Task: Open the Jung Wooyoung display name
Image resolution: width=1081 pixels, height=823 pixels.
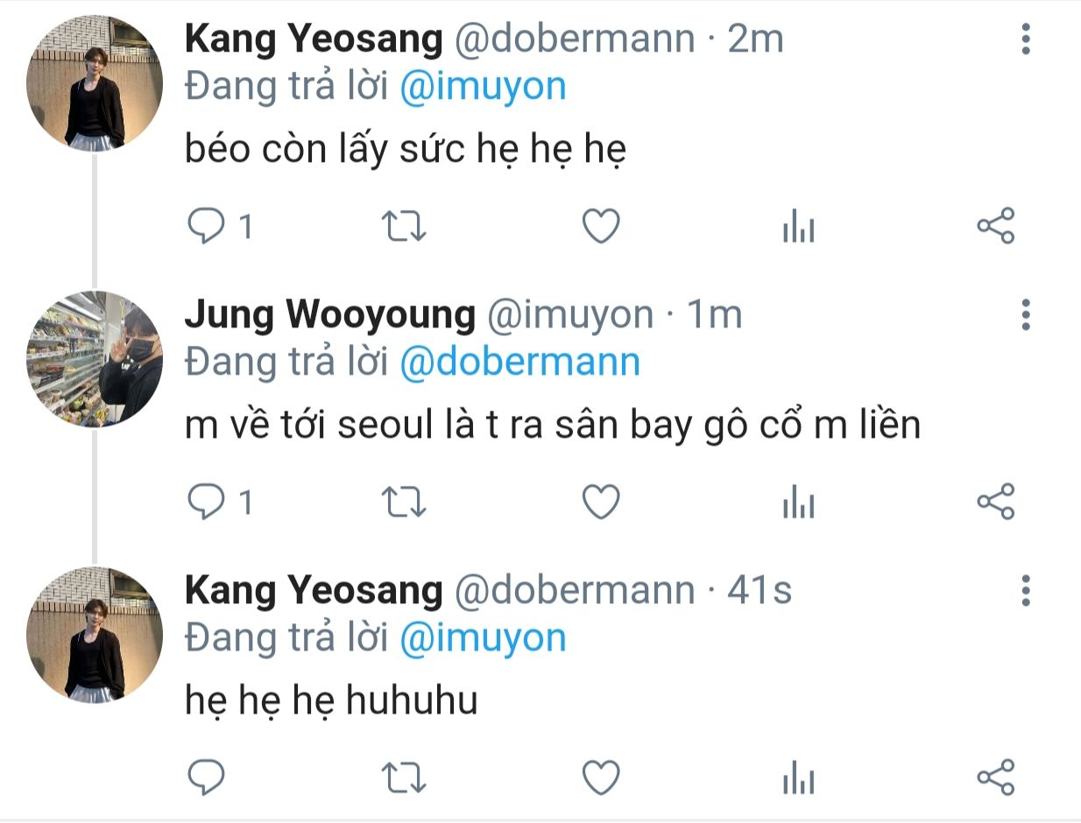Action: (x=329, y=315)
